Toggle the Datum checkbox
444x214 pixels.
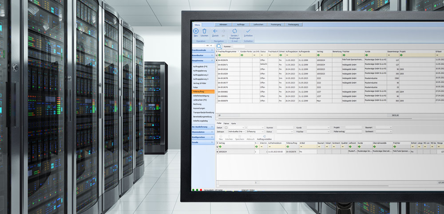pos(226,128)
